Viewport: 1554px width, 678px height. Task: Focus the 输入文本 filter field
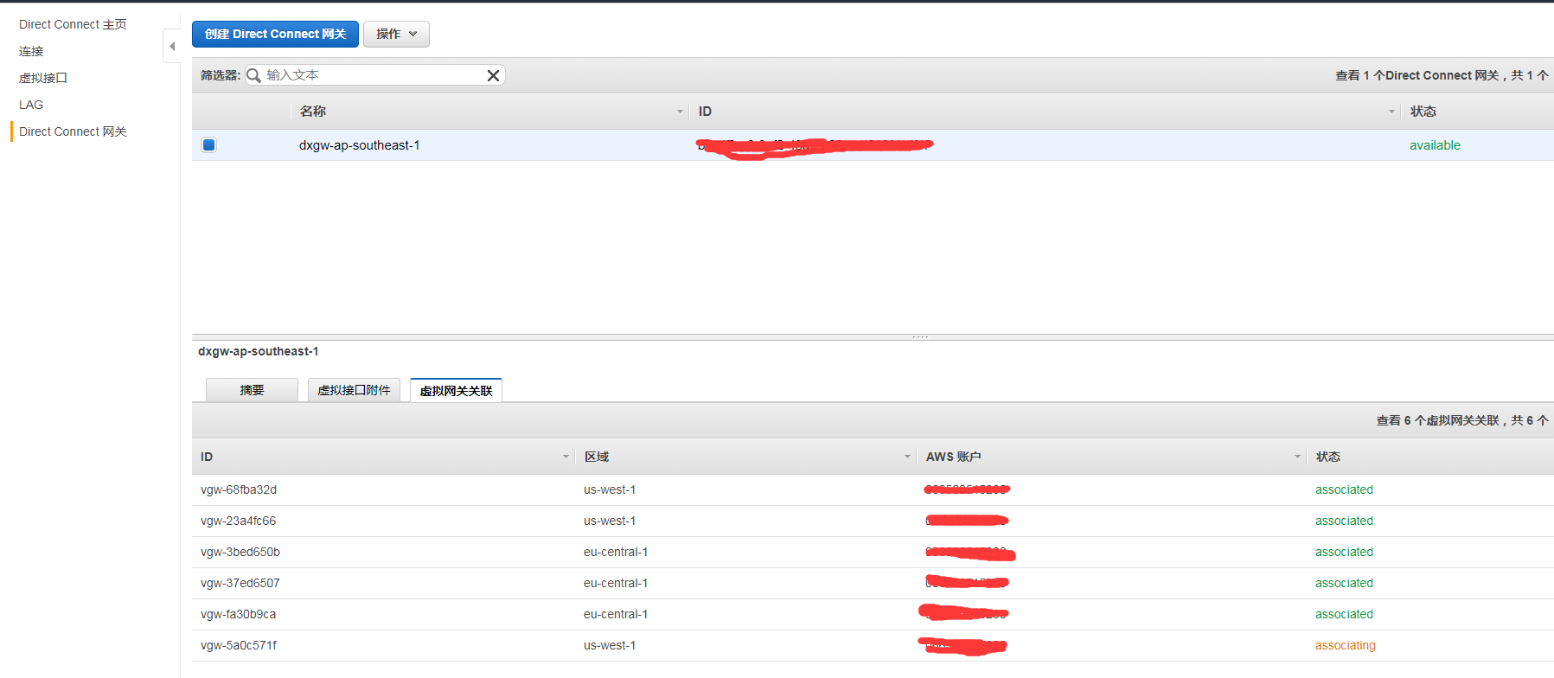374,75
